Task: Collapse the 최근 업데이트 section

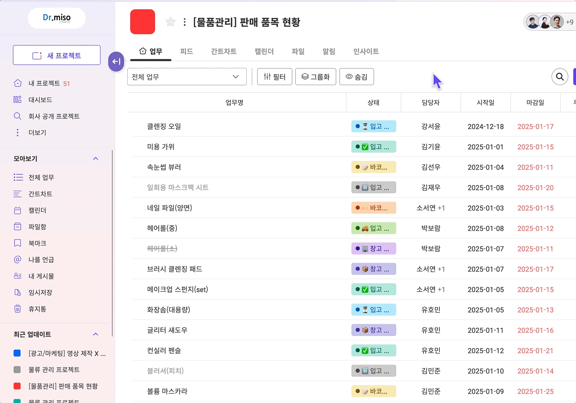Action: click(96, 334)
